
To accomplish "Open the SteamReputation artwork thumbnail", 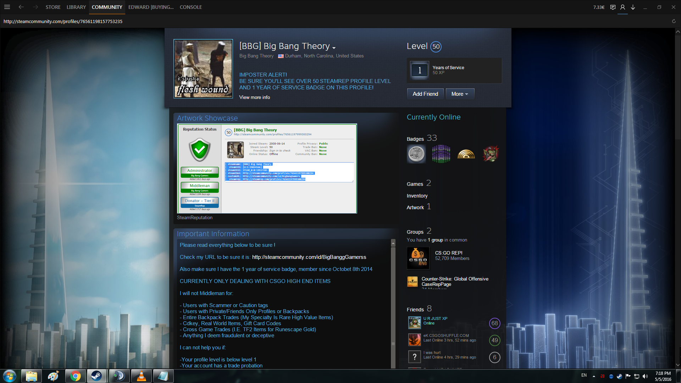I will (x=267, y=168).
